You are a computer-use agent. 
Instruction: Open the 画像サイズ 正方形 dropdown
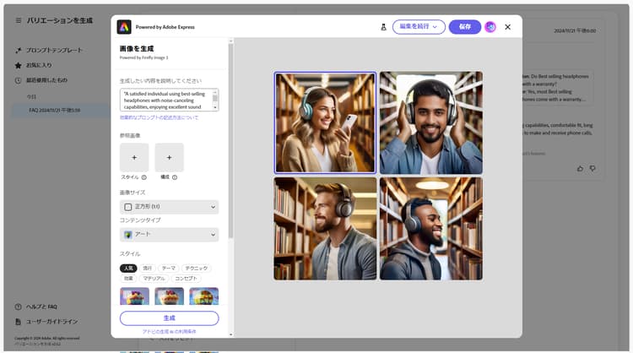click(x=169, y=207)
